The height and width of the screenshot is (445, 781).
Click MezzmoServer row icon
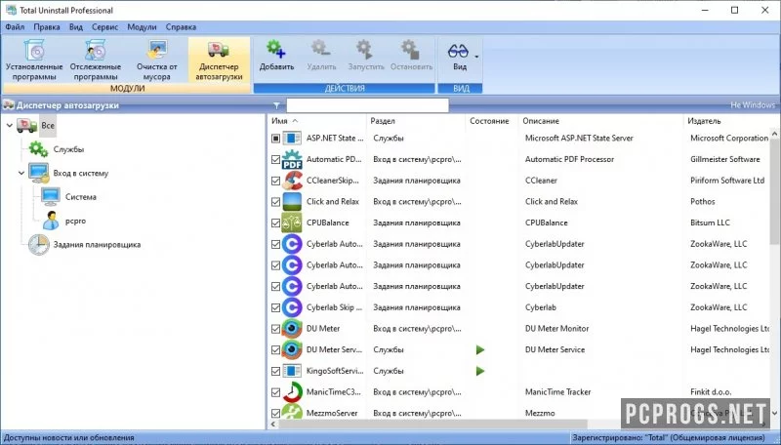tap(292, 412)
